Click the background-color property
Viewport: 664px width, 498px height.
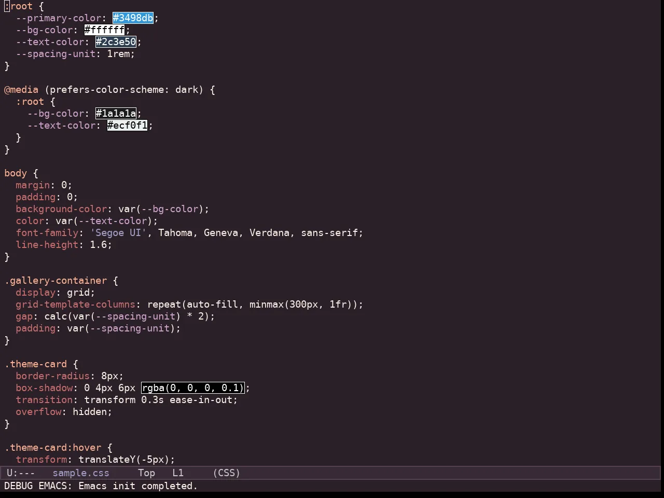[x=61, y=209]
